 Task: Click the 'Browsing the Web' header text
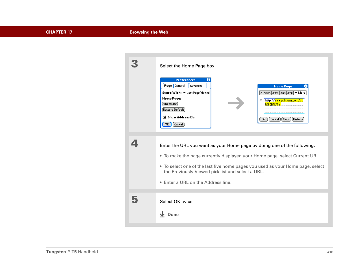[x=149, y=32]
